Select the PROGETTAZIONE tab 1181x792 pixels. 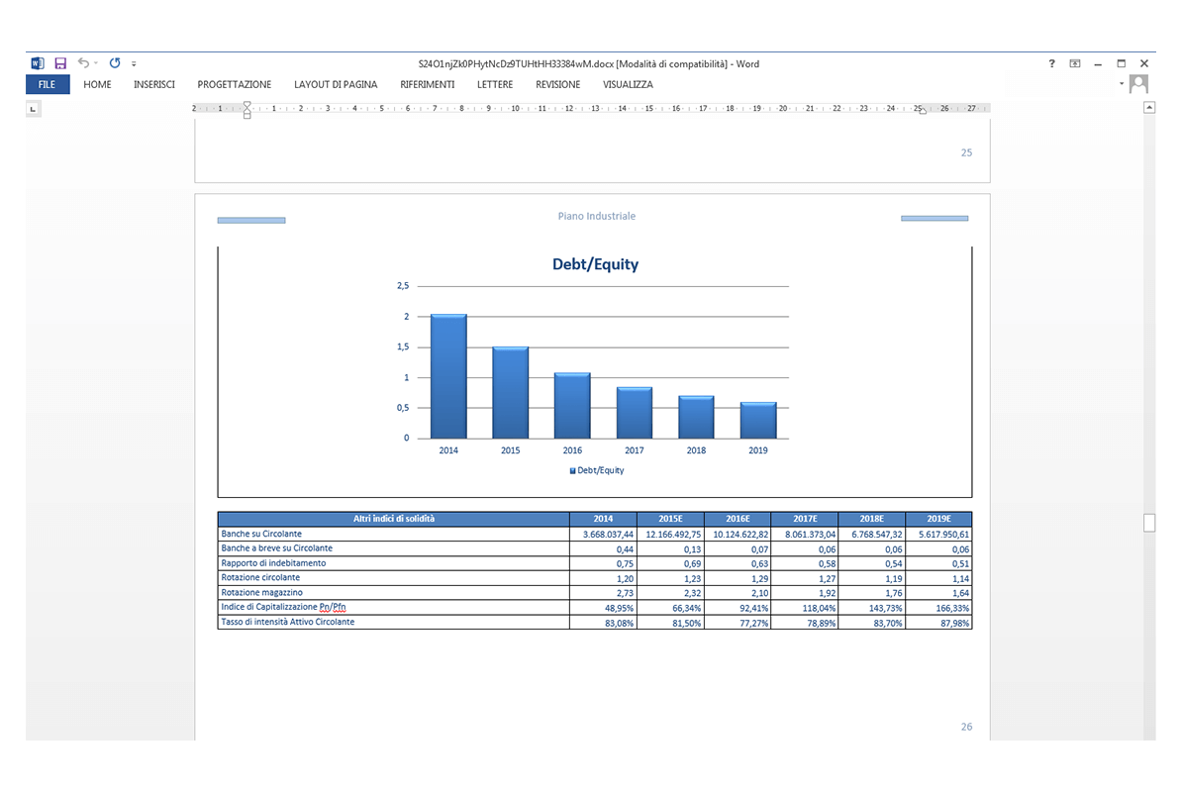coord(235,84)
